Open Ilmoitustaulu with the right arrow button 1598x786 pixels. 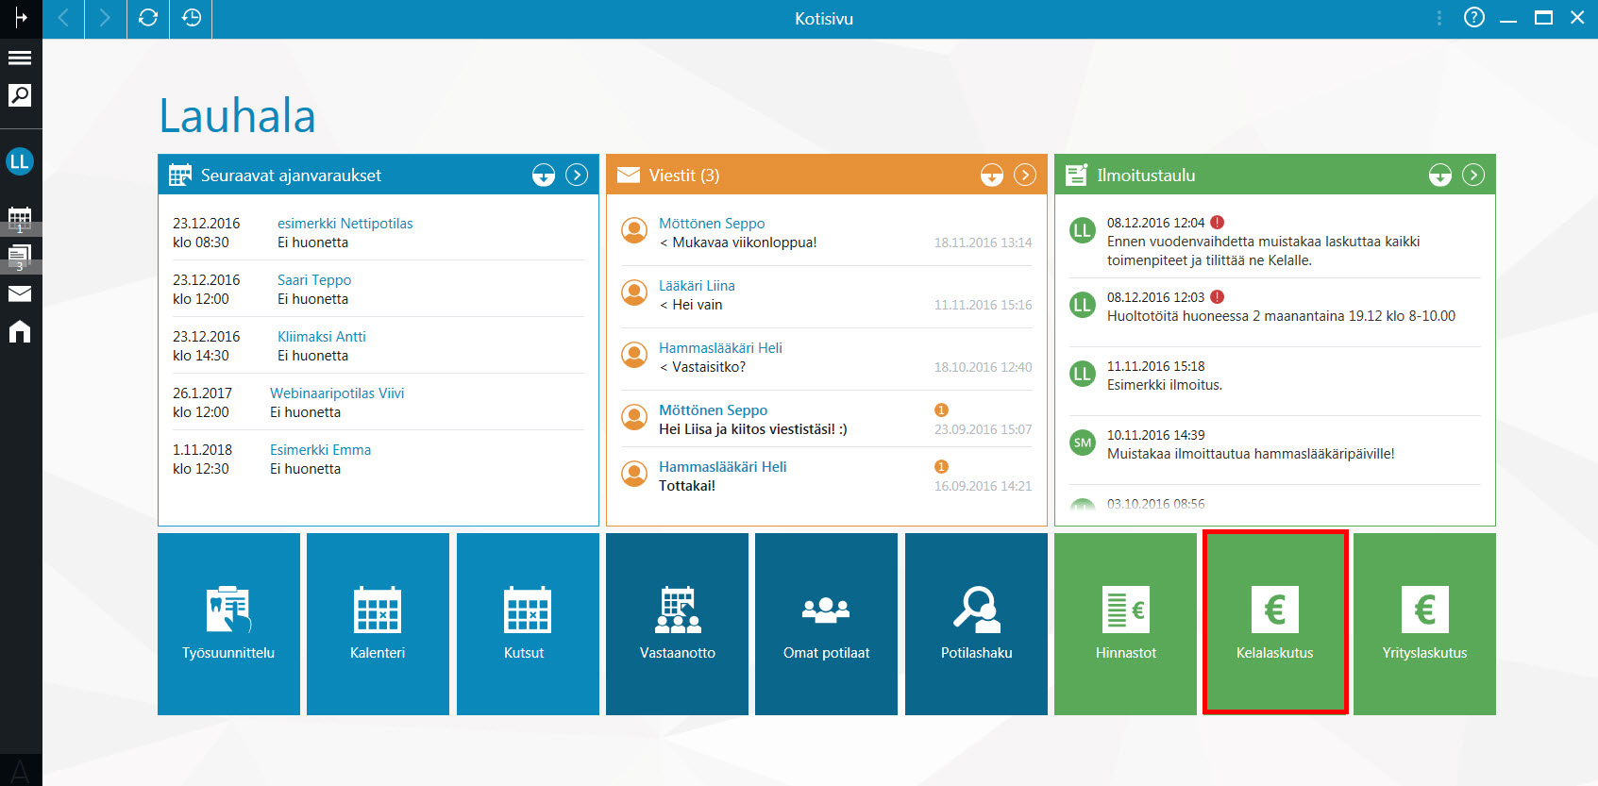click(1473, 176)
